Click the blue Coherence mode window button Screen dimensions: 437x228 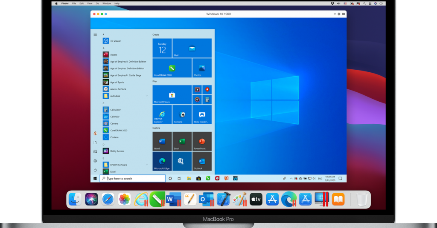point(106,14)
